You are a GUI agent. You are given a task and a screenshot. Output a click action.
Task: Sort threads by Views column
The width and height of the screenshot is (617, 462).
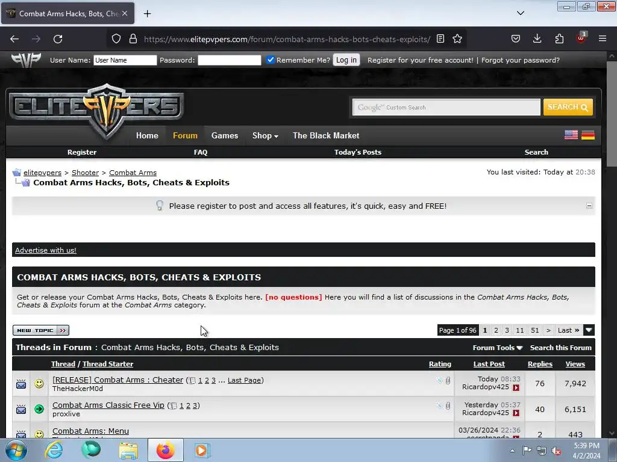pos(575,364)
